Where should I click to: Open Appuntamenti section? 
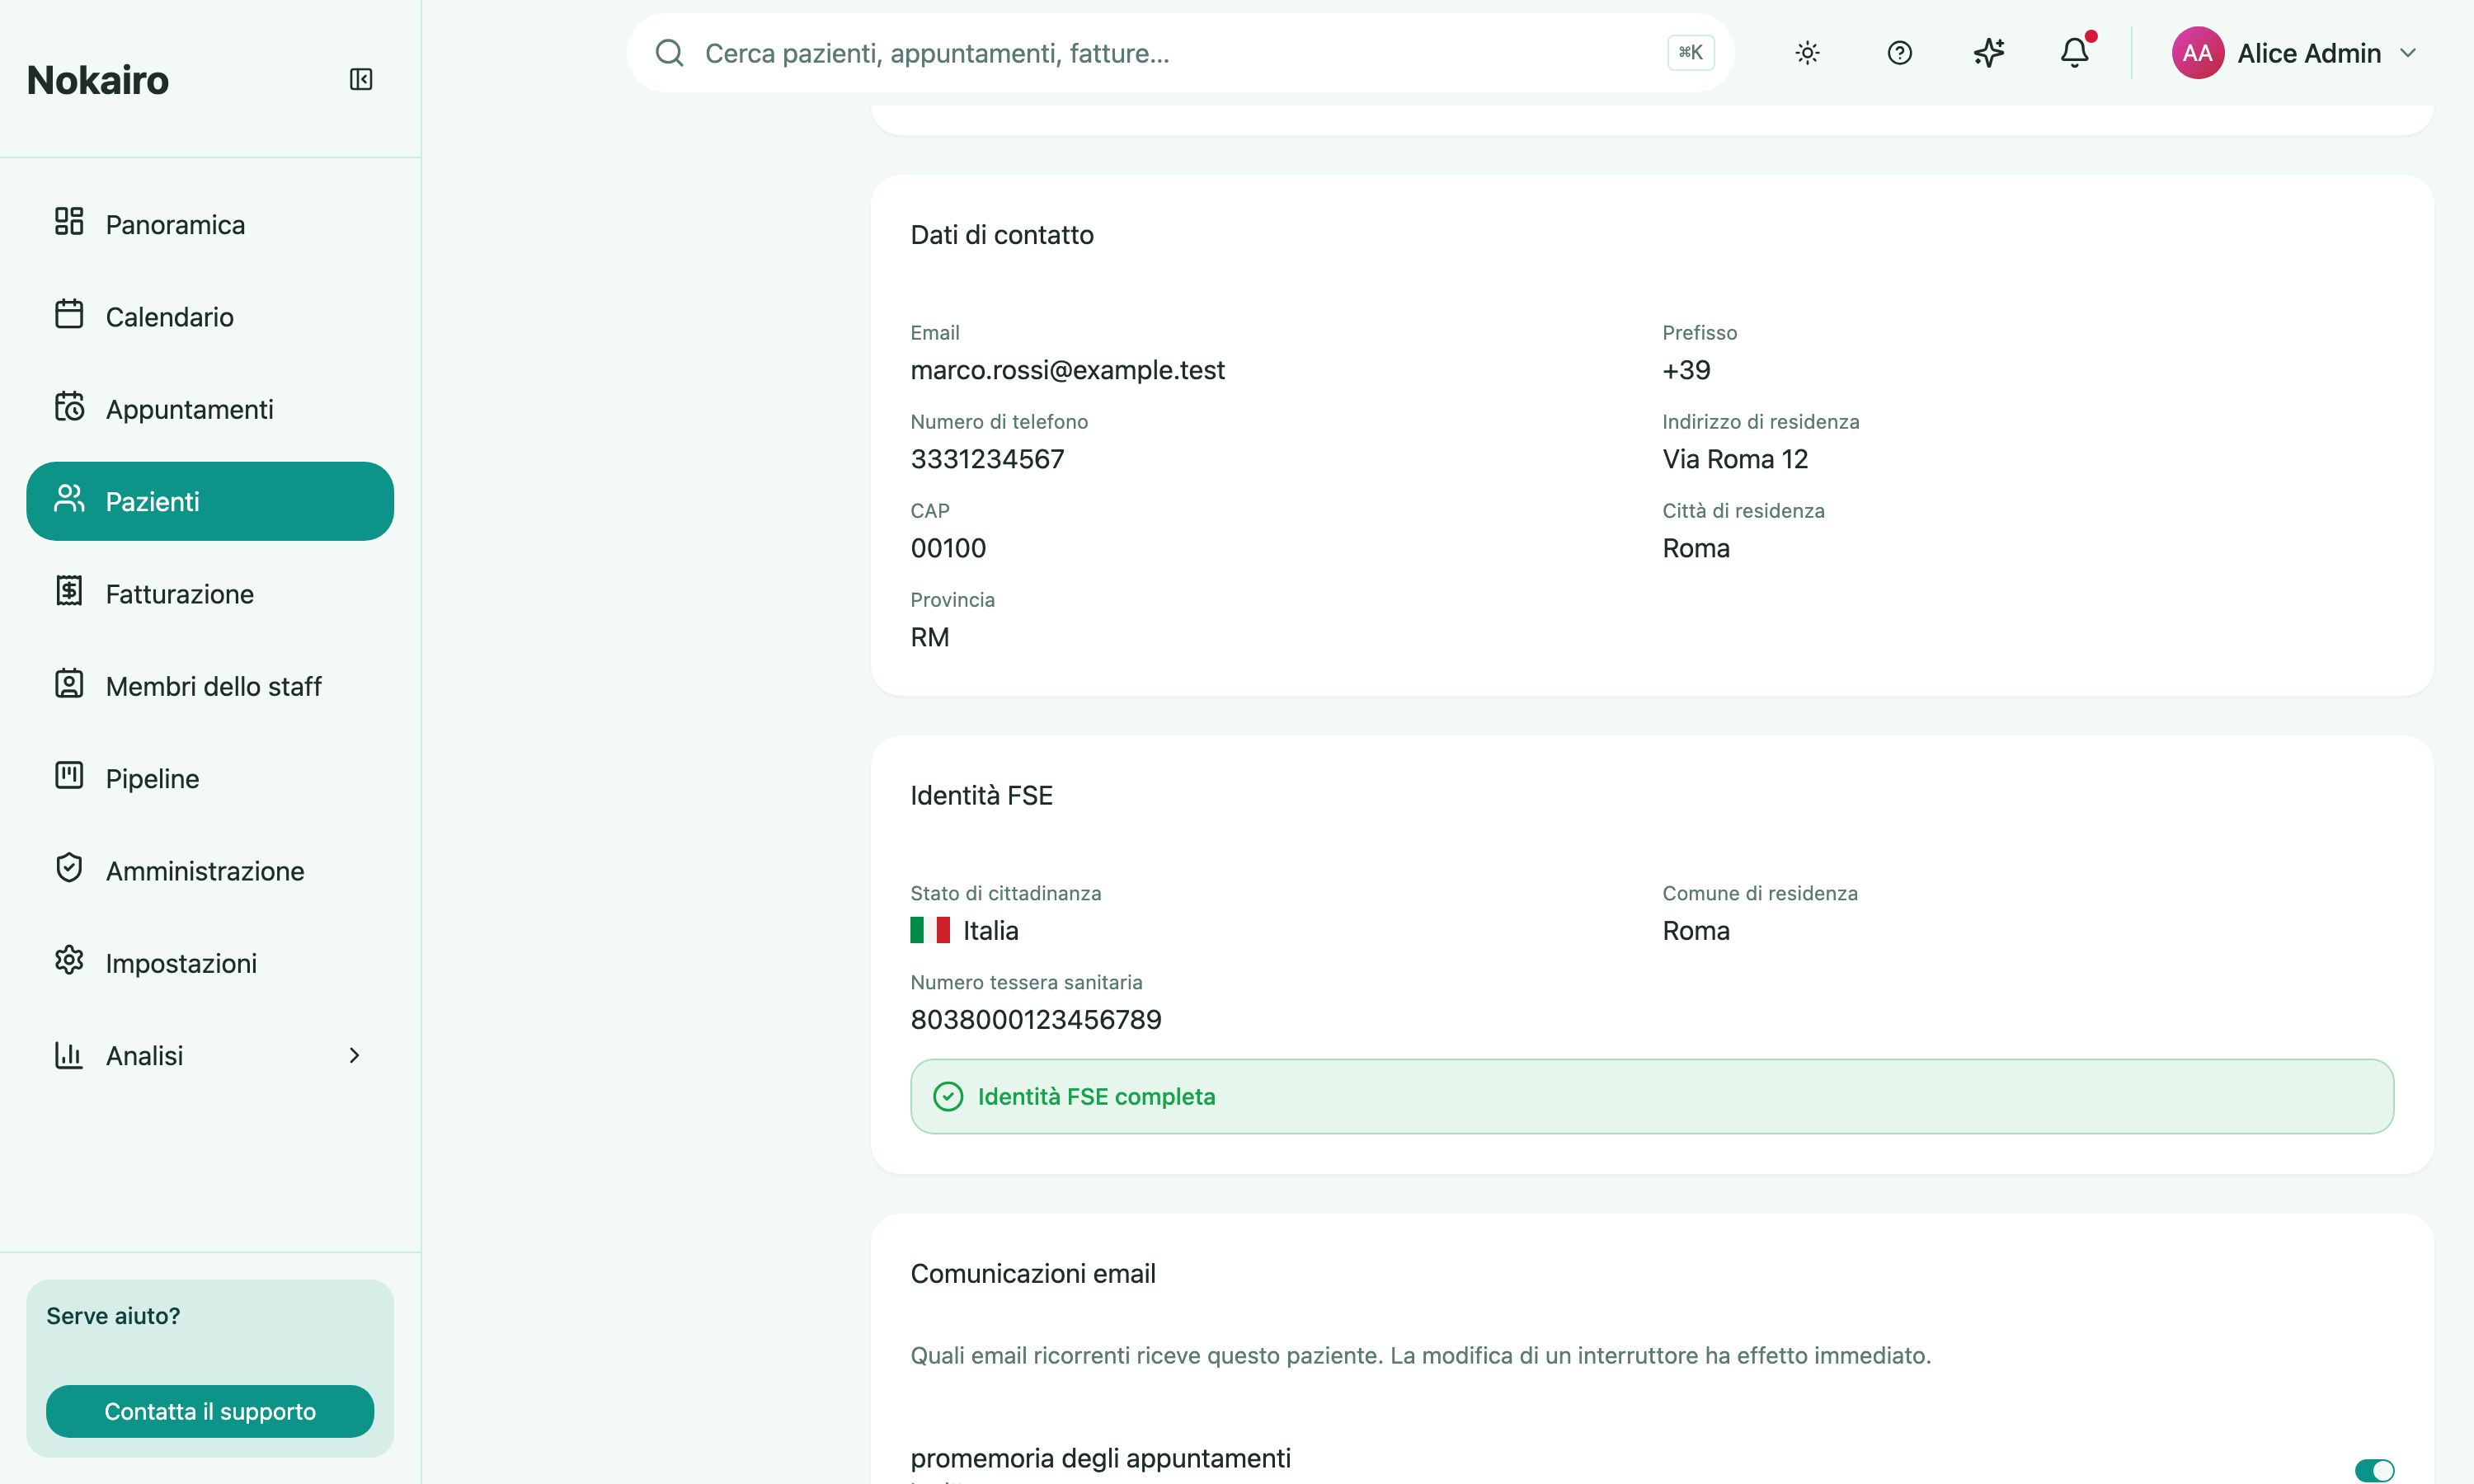pos(210,409)
